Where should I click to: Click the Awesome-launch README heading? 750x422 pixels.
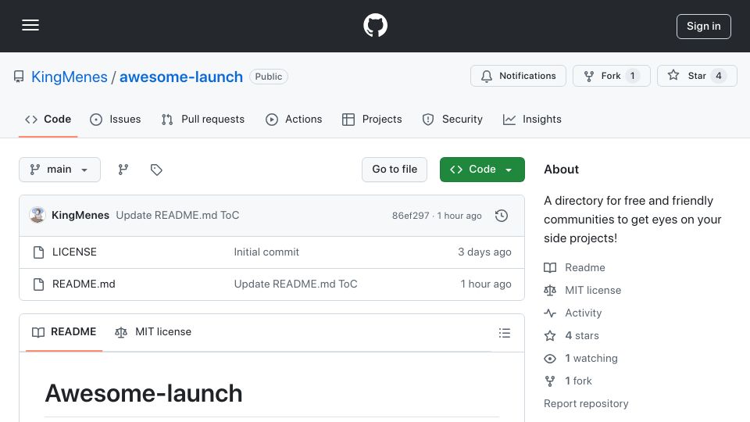(144, 393)
